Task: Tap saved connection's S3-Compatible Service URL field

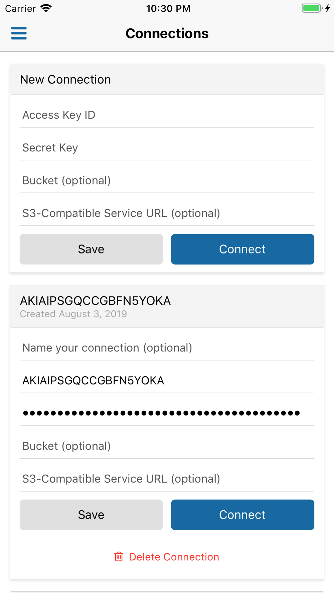Action: (x=167, y=479)
